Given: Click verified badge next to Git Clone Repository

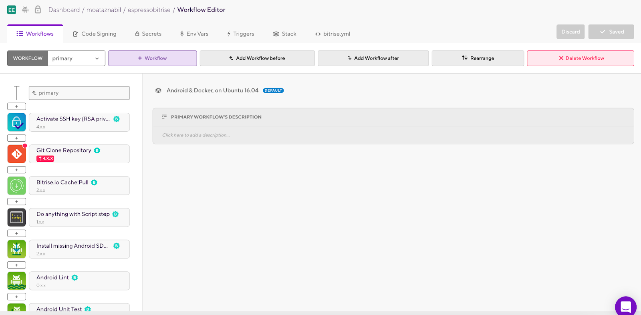Looking at the screenshot, I should (97, 150).
